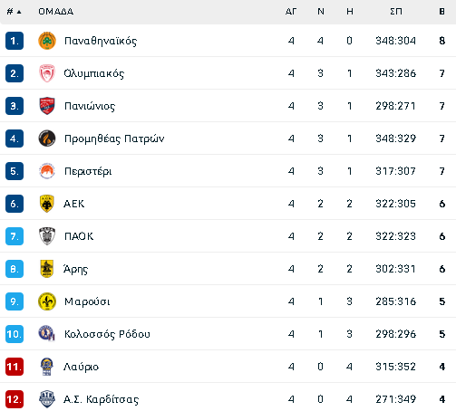
Task: Click the Περιστέρι team logo
Action: [x=47, y=171]
